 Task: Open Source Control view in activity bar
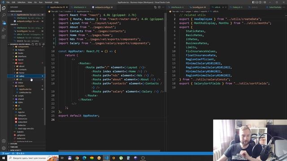click(4, 23)
